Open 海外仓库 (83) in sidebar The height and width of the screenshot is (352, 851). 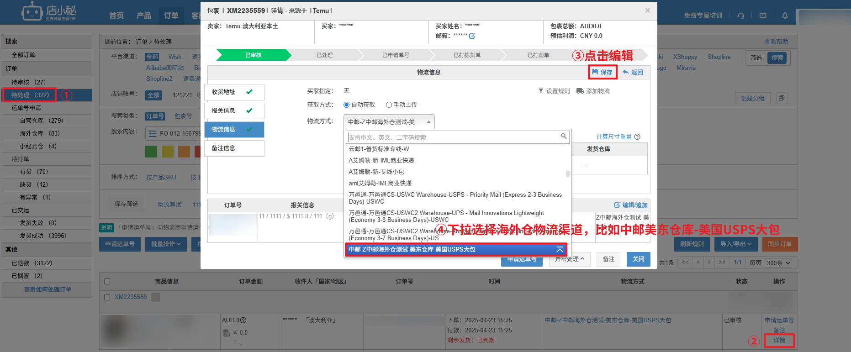(39, 133)
